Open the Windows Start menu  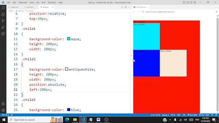(x=4, y=120)
